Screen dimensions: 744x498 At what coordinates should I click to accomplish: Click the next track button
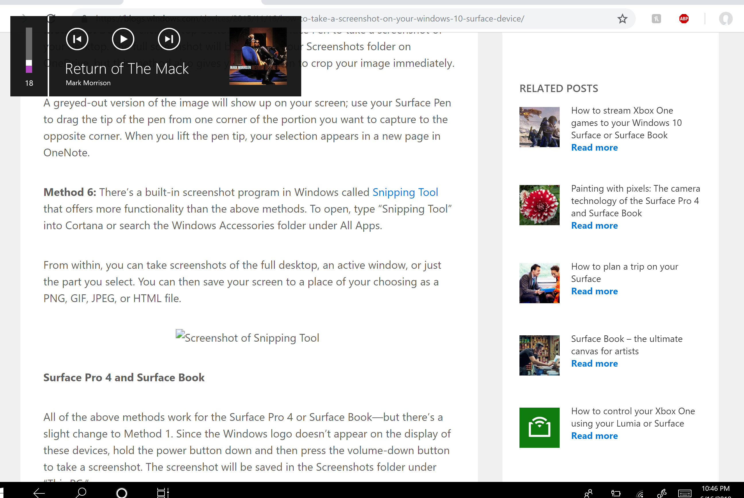tap(169, 38)
